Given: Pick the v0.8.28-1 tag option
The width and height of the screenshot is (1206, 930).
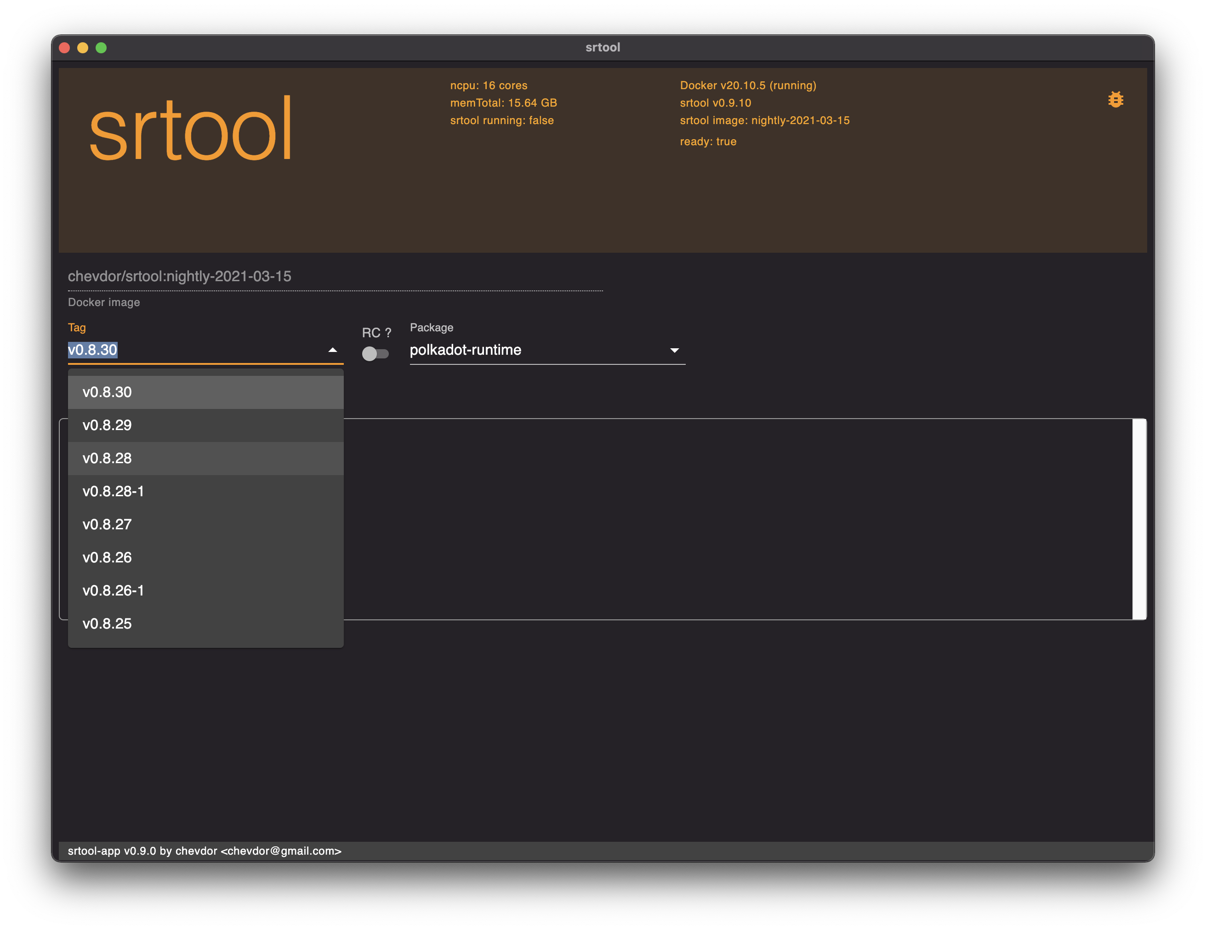Looking at the screenshot, I should tap(205, 491).
